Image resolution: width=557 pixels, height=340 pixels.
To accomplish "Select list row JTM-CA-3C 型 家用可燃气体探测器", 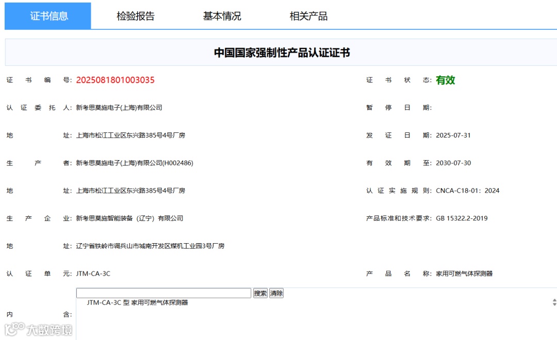I will coord(138,302).
